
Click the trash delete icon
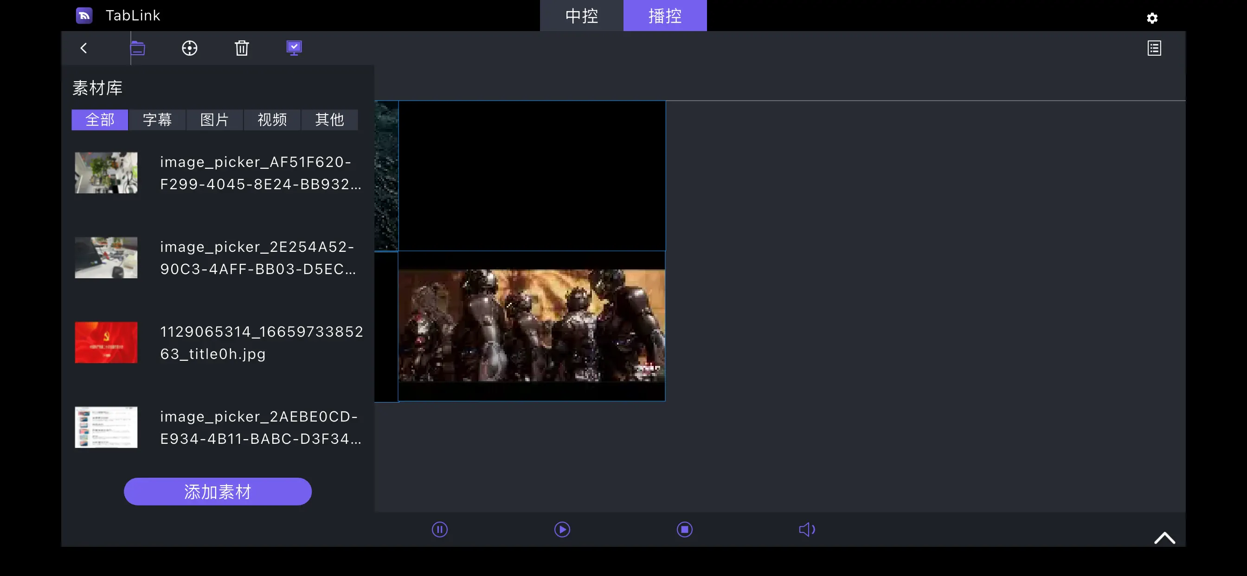[242, 48]
